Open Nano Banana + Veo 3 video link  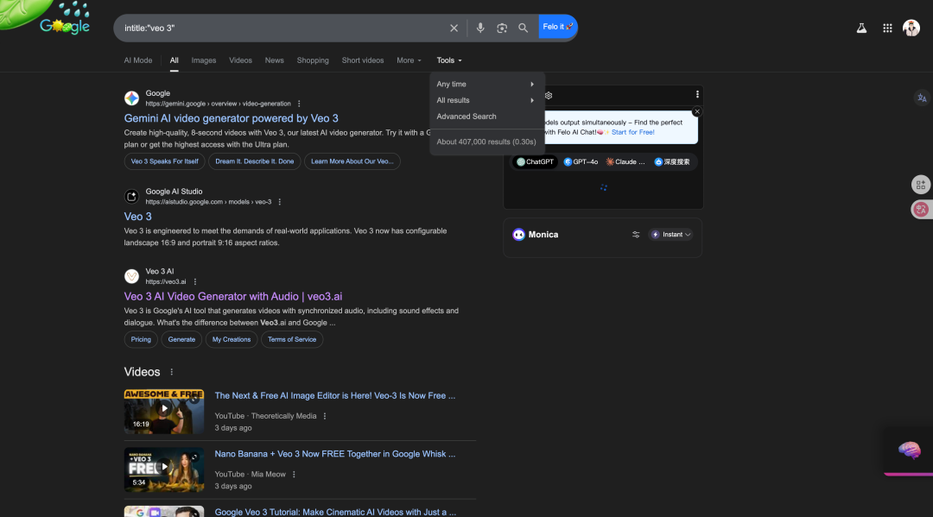pos(334,454)
